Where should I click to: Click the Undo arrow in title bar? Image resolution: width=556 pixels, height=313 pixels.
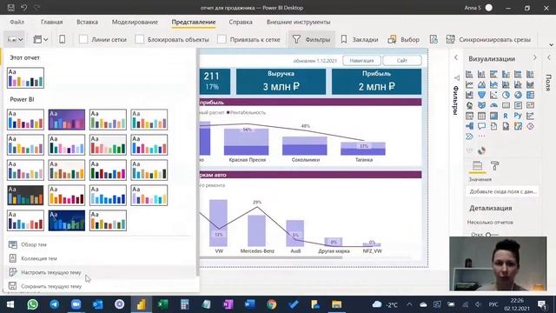pyautogui.click(x=23, y=8)
